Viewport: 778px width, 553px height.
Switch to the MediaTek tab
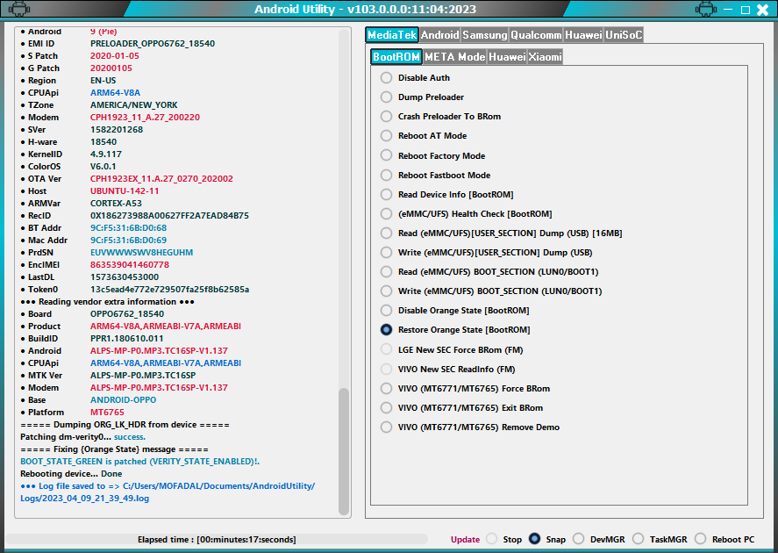(392, 35)
